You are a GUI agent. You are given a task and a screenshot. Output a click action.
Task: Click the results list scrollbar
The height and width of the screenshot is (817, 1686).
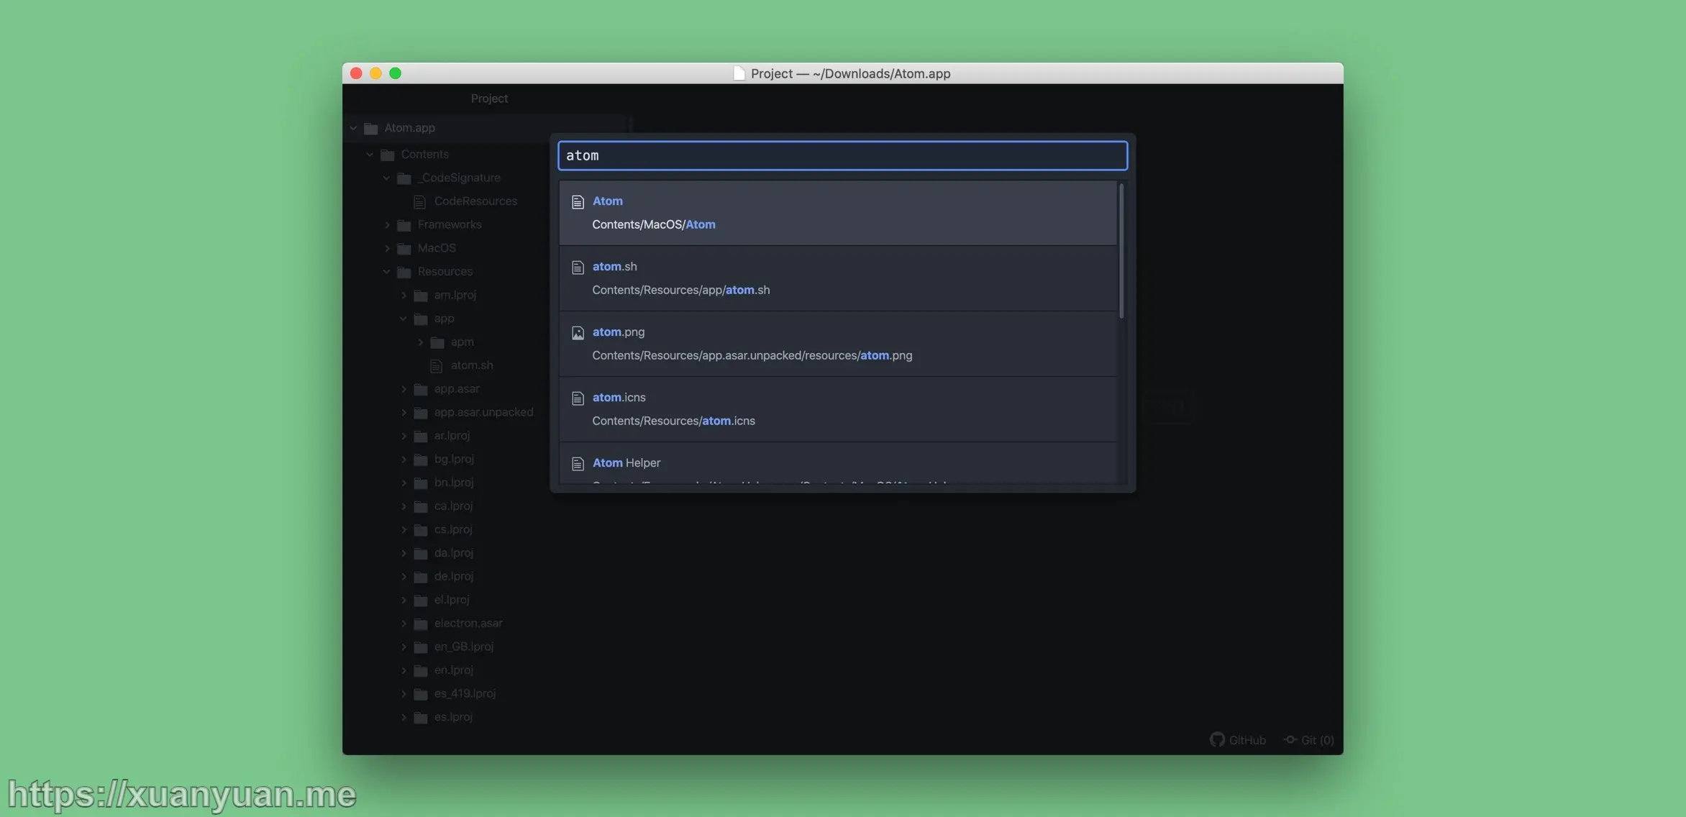1121,250
